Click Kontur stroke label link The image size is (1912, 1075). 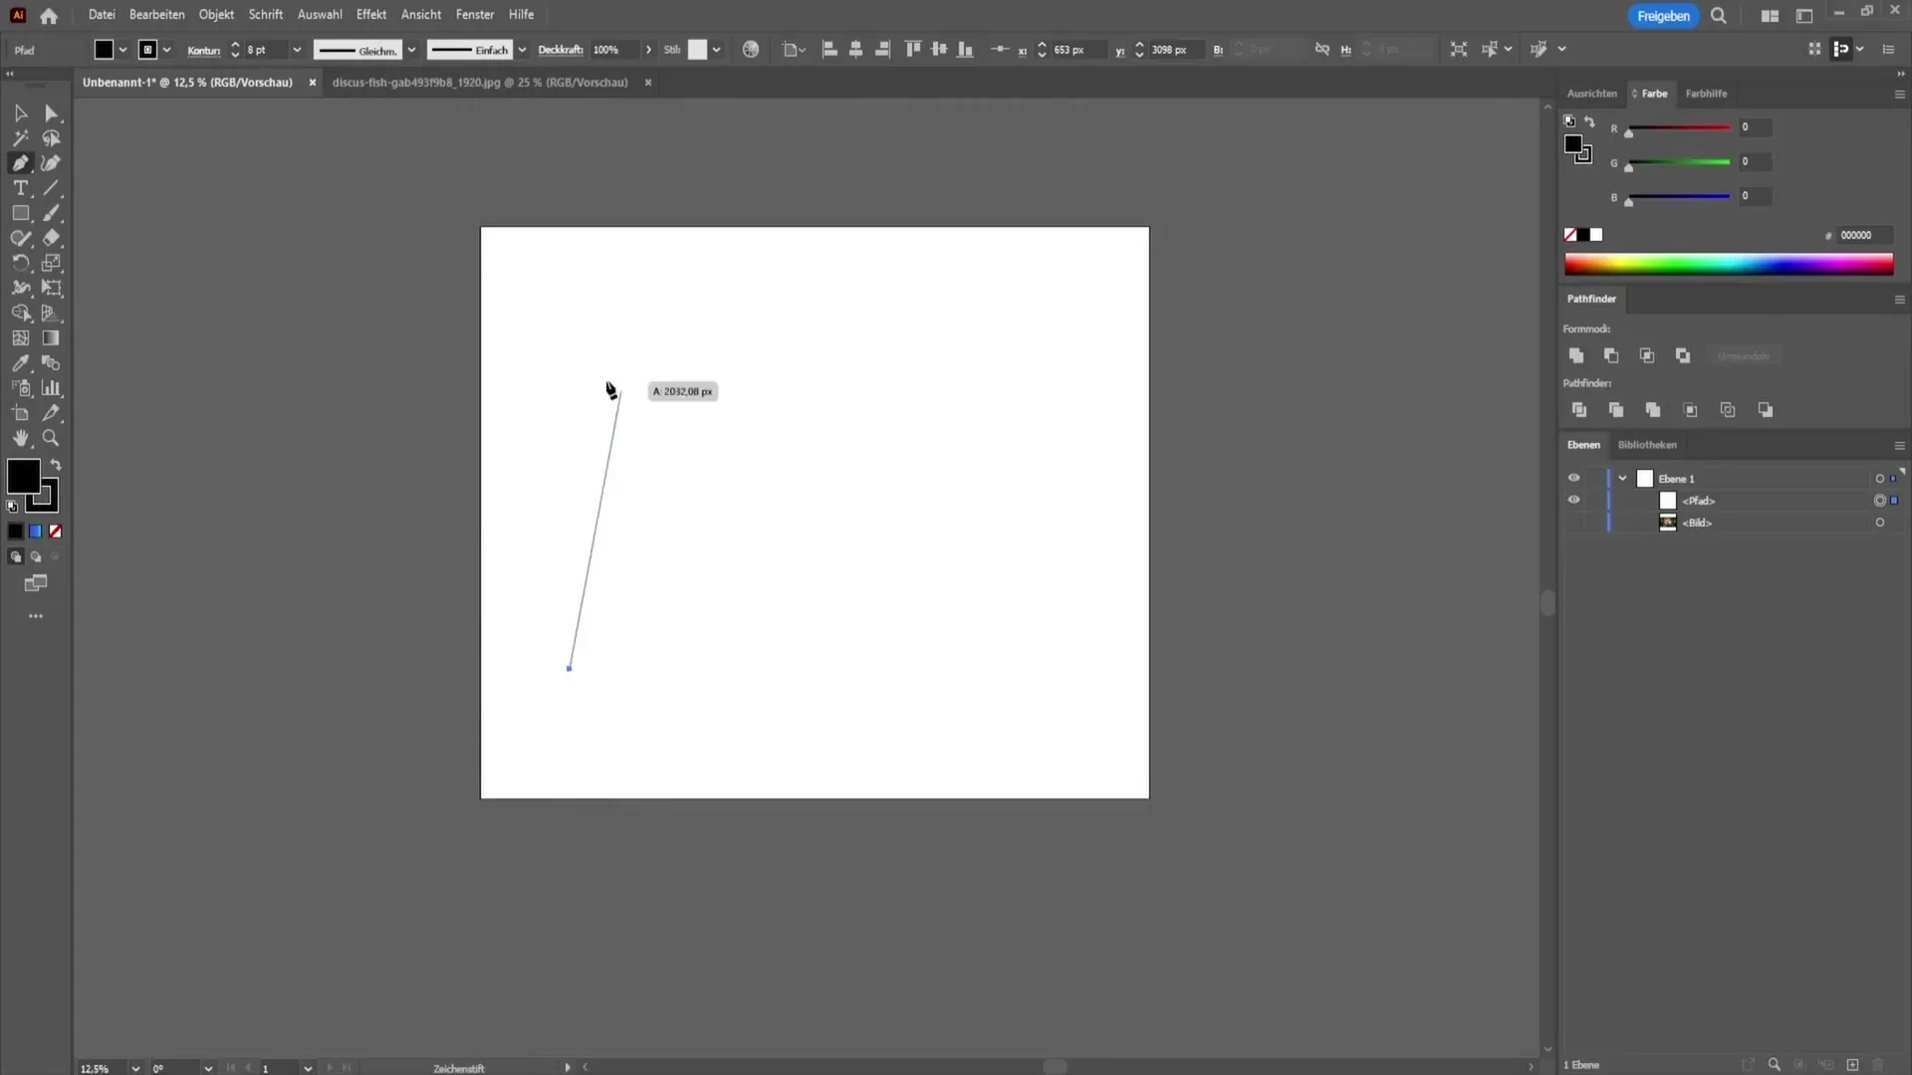[x=203, y=50]
